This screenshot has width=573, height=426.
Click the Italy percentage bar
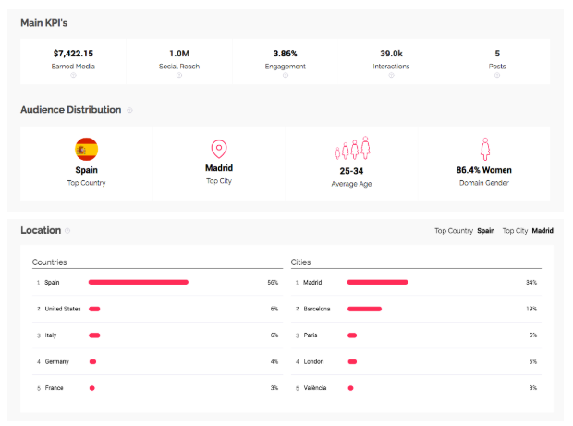click(x=94, y=335)
